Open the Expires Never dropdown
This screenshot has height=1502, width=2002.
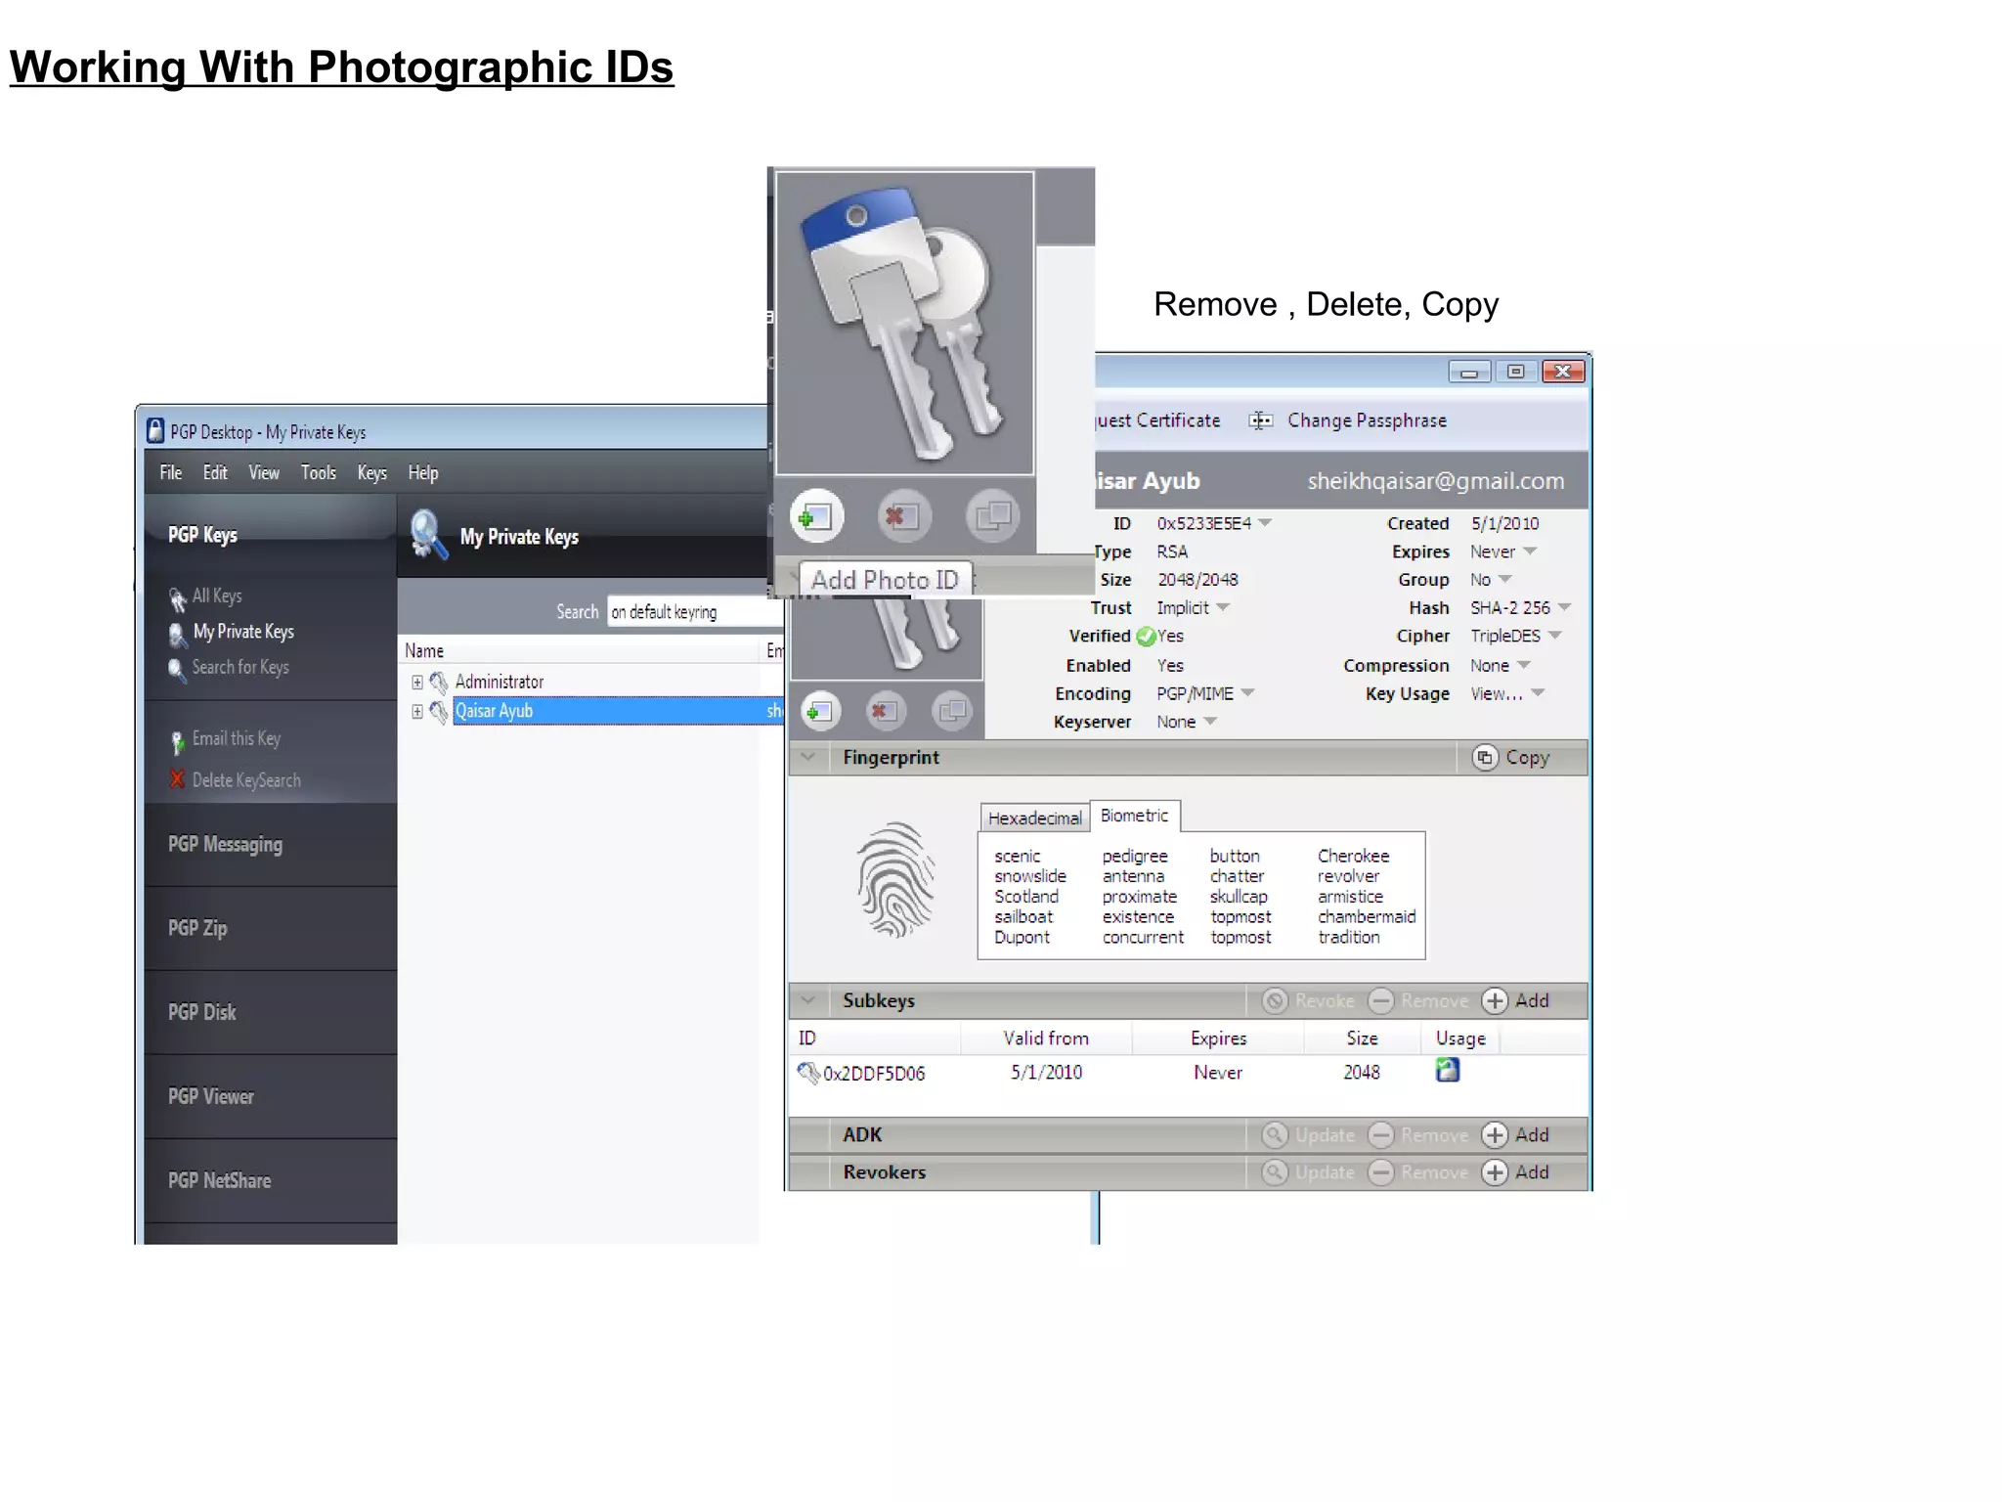(x=1530, y=552)
